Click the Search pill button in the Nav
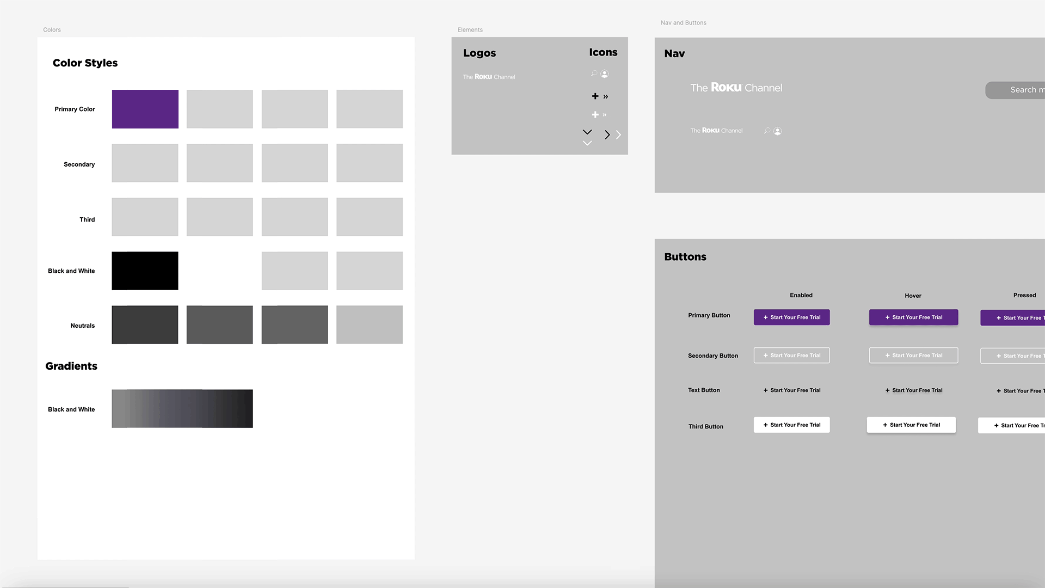This screenshot has height=588, width=1045. [1023, 89]
